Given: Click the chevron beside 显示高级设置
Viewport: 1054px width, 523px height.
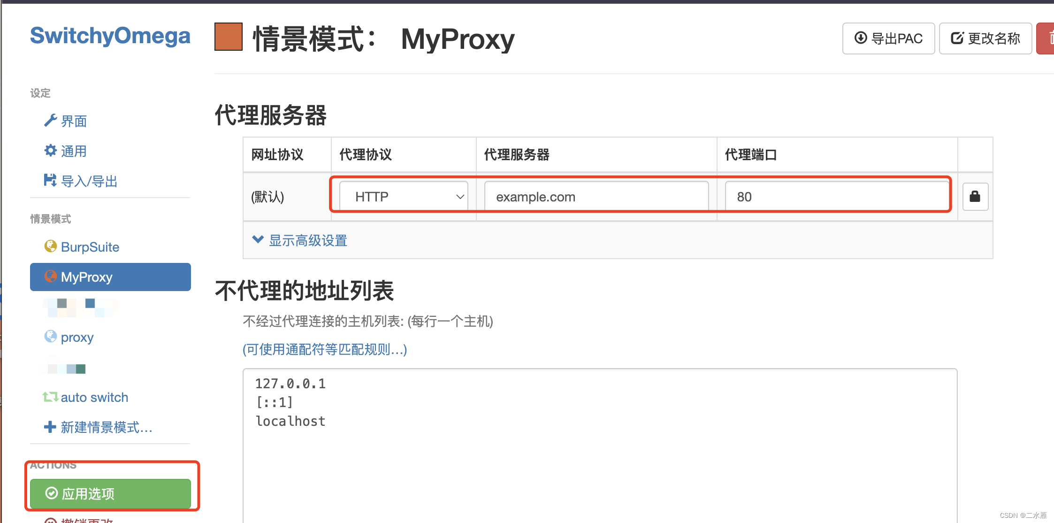Looking at the screenshot, I should (x=258, y=239).
